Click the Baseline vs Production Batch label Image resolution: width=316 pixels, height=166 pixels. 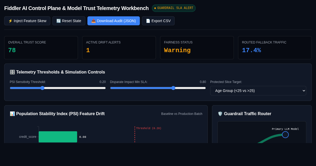coord(182,114)
